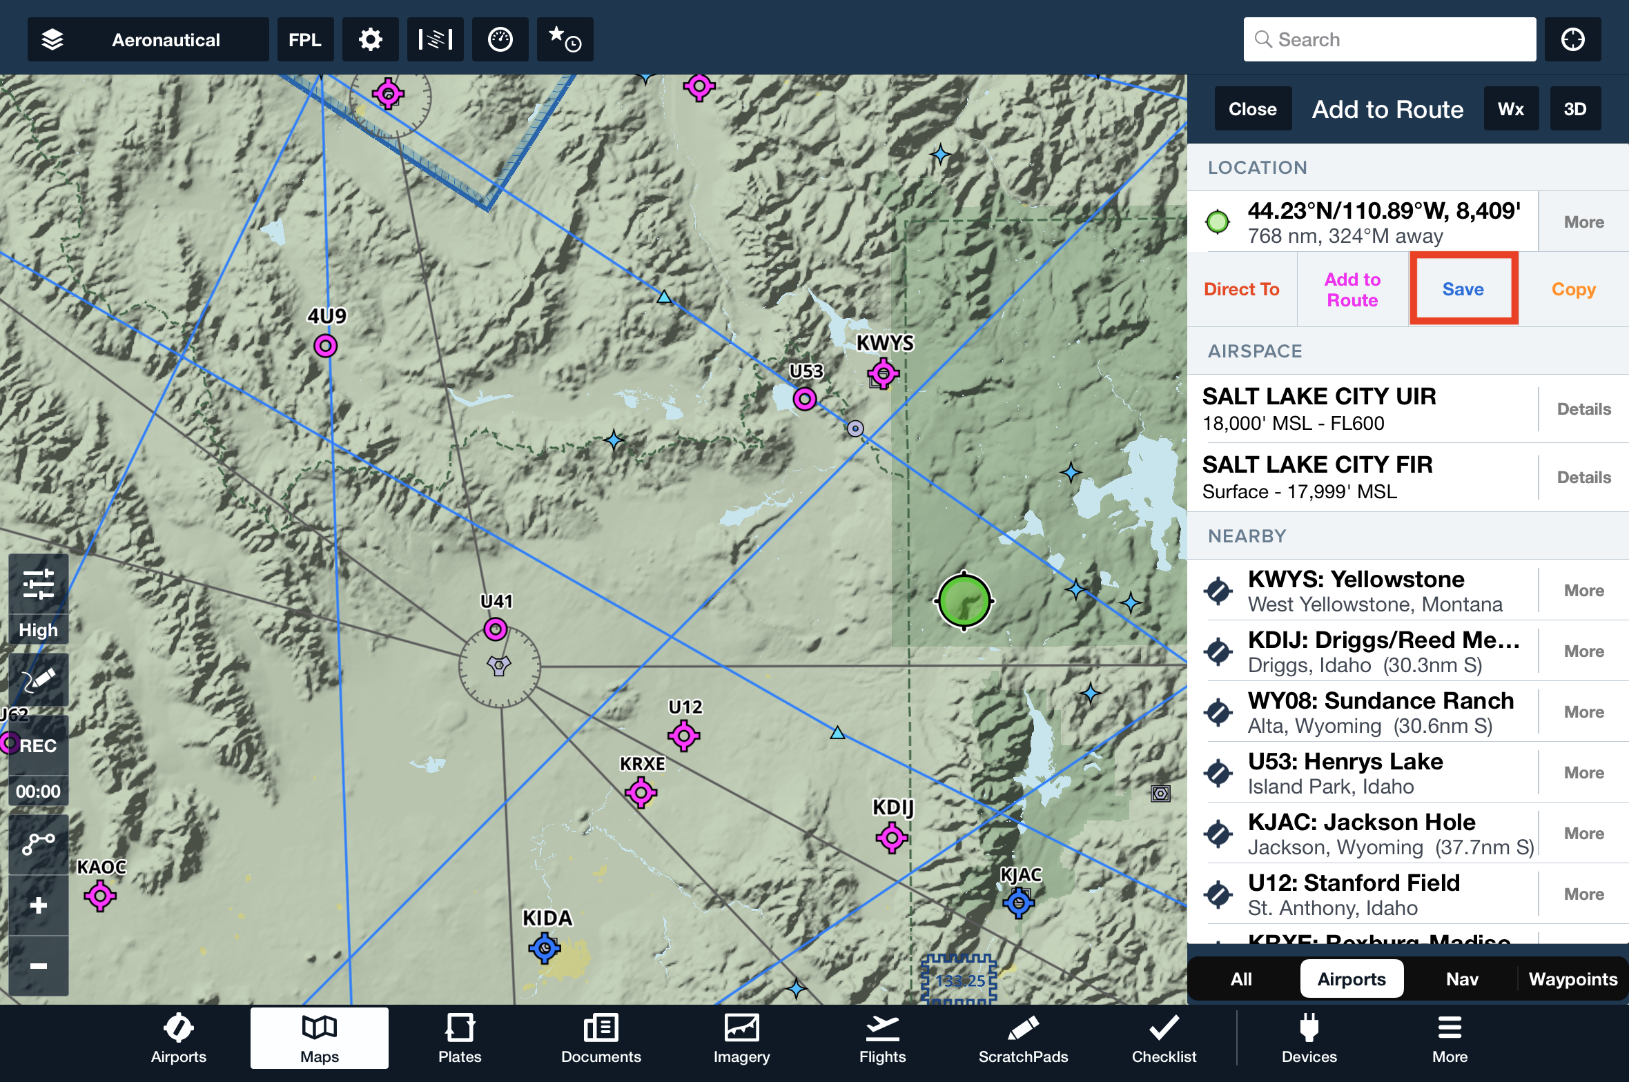Open the map brightness sliders control

pyautogui.click(x=39, y=584)
